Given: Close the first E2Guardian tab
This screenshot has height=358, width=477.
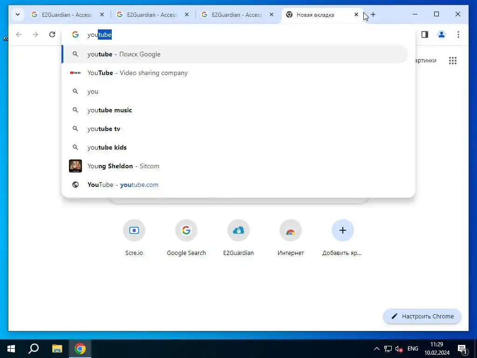Looking at the screenshot, I should [x=102, y=14].
